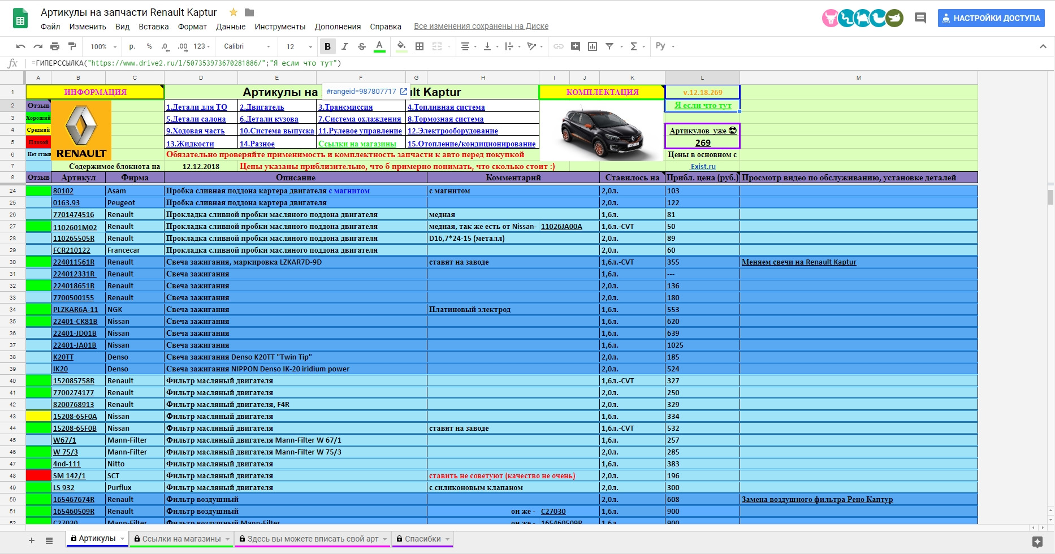Image resolution: width=1055 pixels, height=554 pixels.
Task: Click 'Все изменения сохранены на Диске' link
Action: [481, 26]
